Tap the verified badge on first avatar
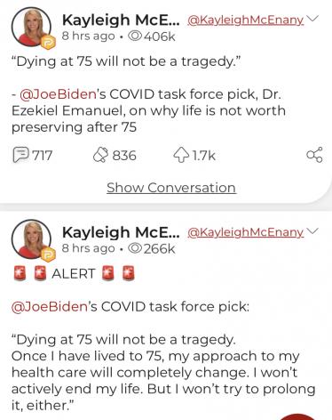 pyautogui.click(x=48, y=43)
